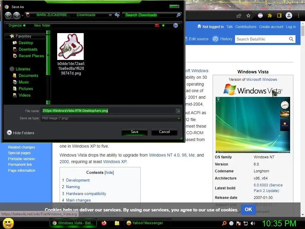Open Special pages link
Viewport: 305px width, 229px height.
[x=19, y=153]
